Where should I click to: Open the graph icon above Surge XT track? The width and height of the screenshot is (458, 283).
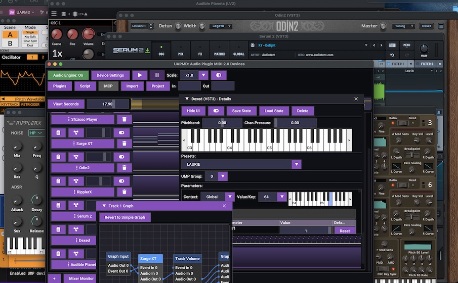(76, 133)
